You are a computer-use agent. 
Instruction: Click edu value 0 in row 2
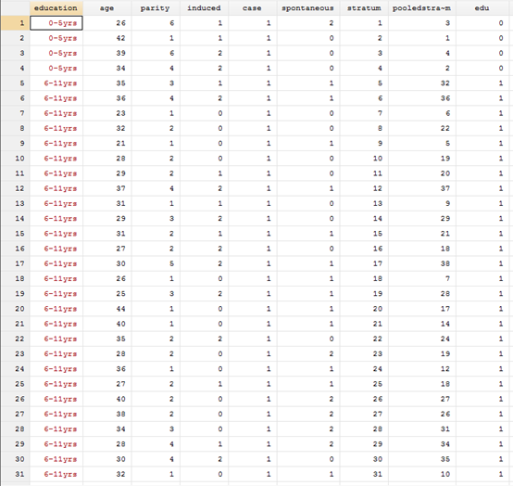pos(482,38)
